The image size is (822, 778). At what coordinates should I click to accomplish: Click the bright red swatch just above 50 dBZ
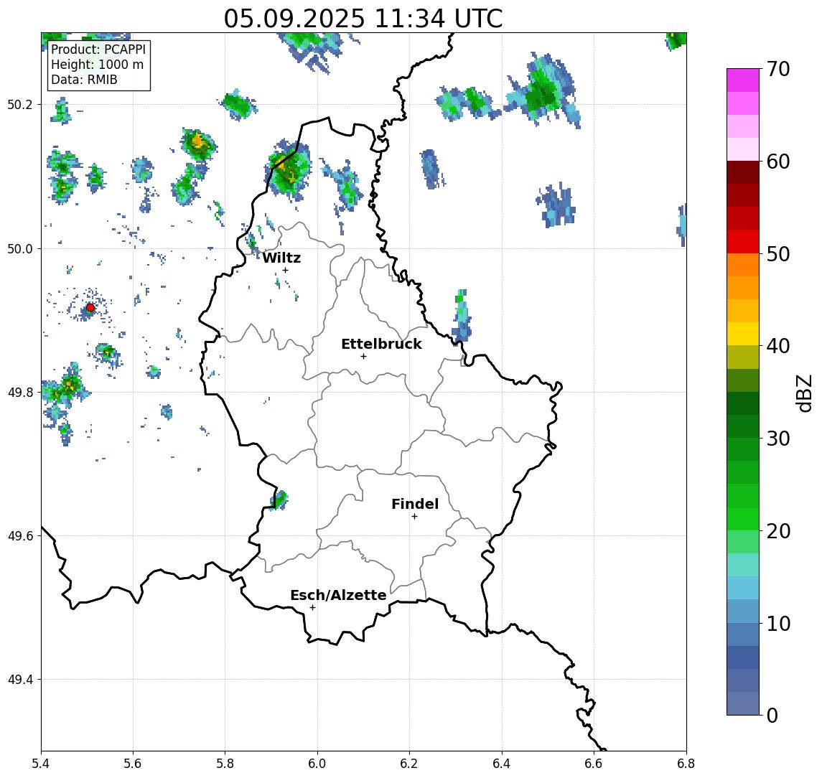click(x=743, y=242)
